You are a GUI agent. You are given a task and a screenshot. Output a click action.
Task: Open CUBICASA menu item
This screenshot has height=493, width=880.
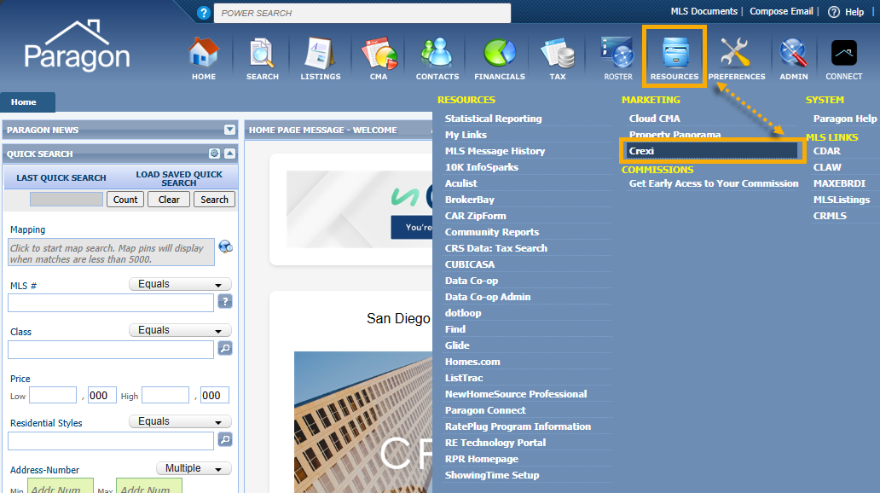(470, 264)
